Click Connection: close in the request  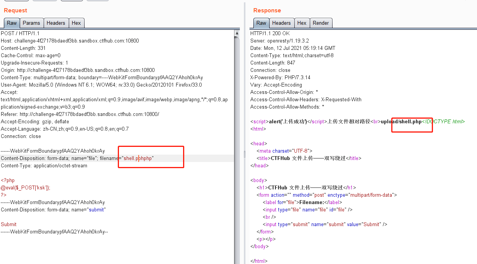pyautogui.click(x=21, y=136)
